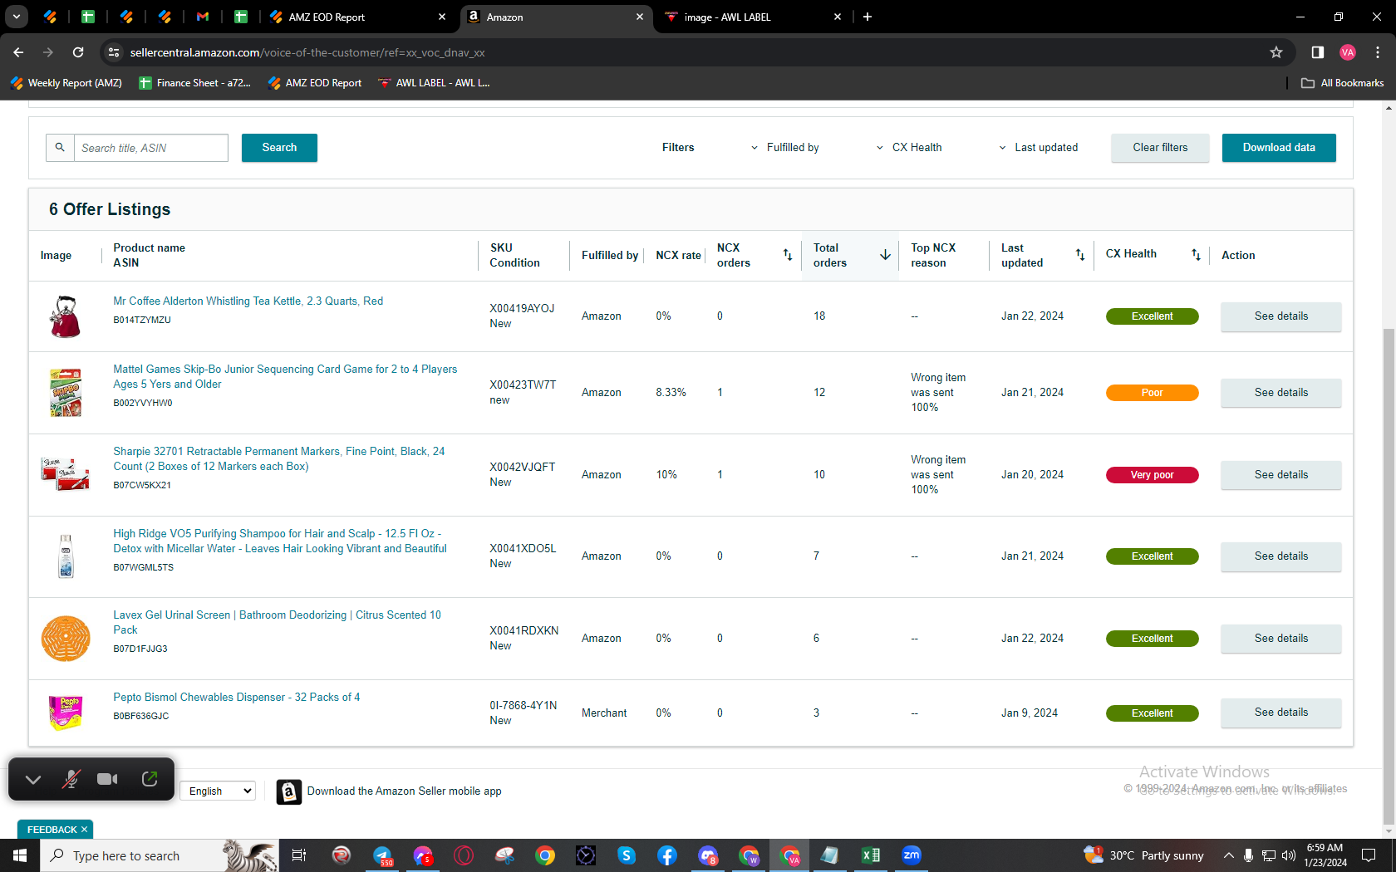Screen dimensions: 1396x872
Task: Click the Mr Coffee kettle product thumbnail
Action: pos(66,316)
